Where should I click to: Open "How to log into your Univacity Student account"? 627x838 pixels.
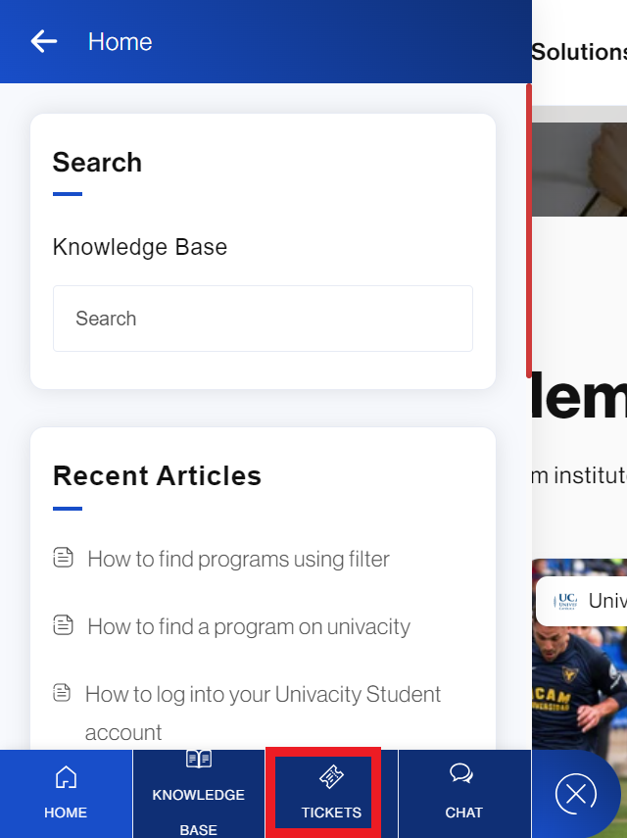point(263,713)
